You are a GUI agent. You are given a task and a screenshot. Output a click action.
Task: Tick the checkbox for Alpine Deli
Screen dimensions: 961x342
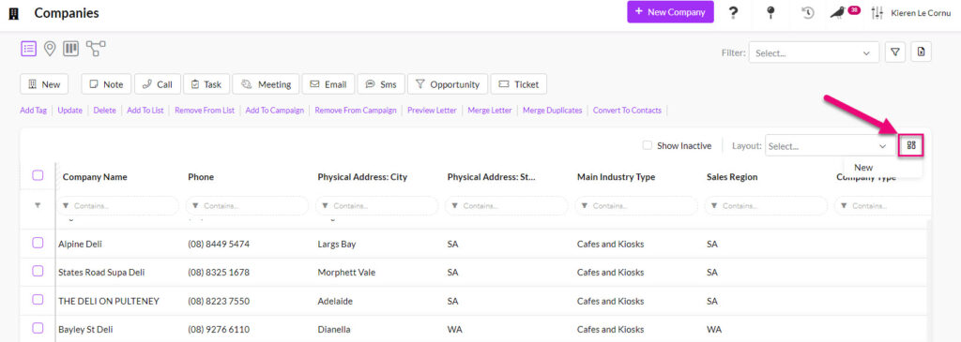click(x=38, y=243)
